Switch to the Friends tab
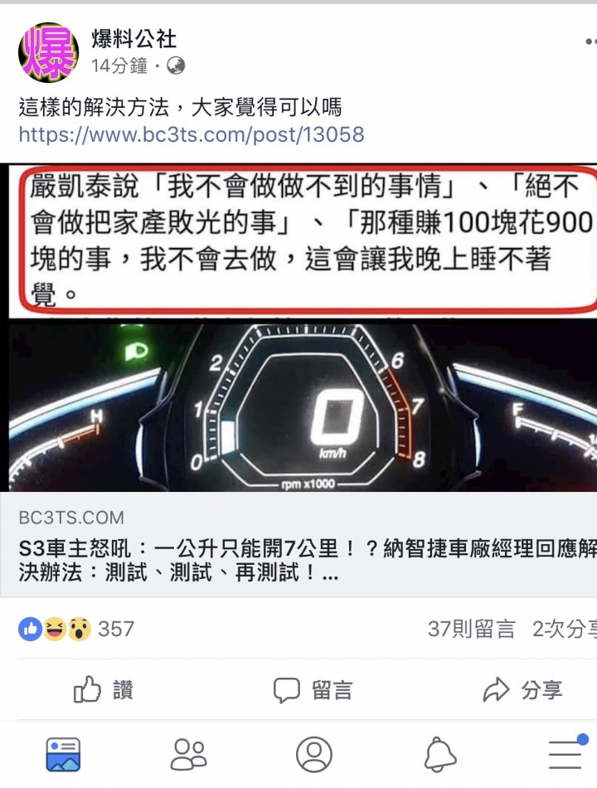Image resolution: width=597 pixels, height=788 pixels. (188, 754)
